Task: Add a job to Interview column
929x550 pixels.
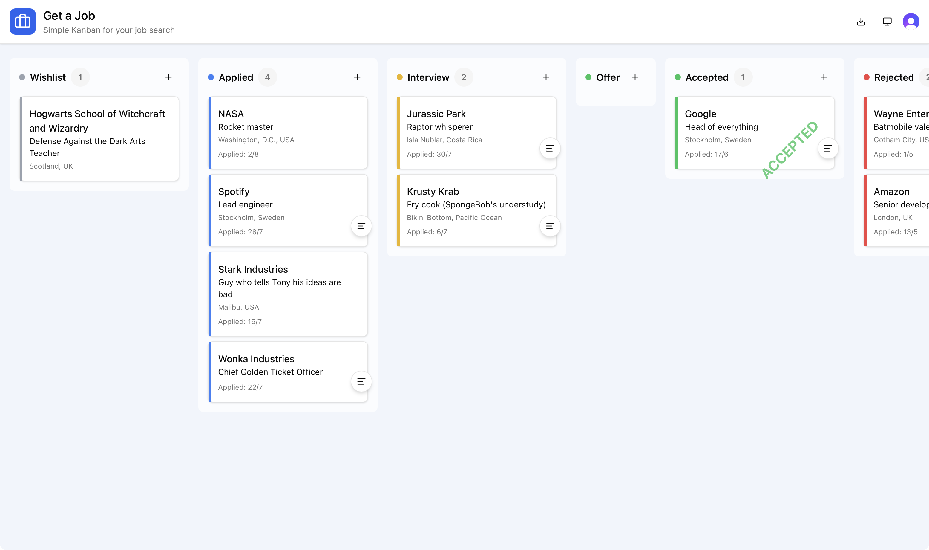Action: [546, 77]
